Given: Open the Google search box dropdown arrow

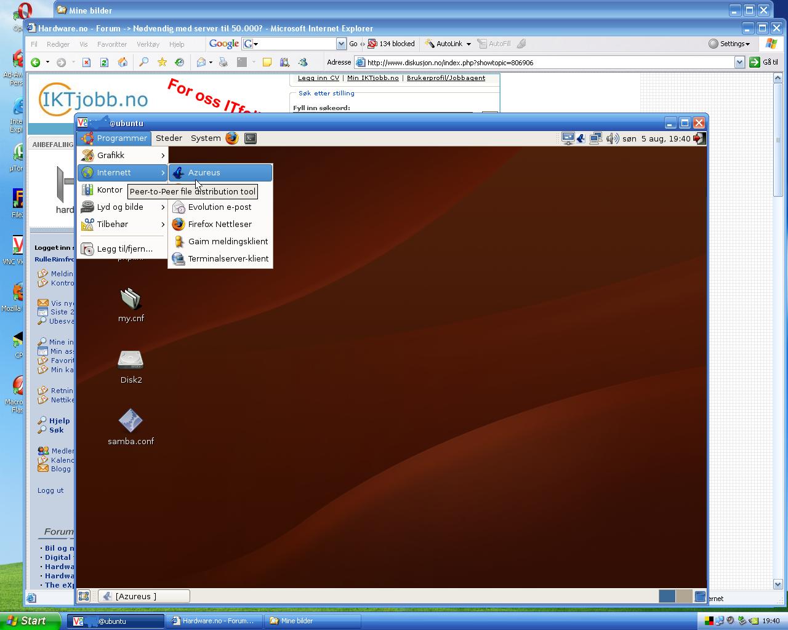Looking at the screenshot, I should [341, 44].
